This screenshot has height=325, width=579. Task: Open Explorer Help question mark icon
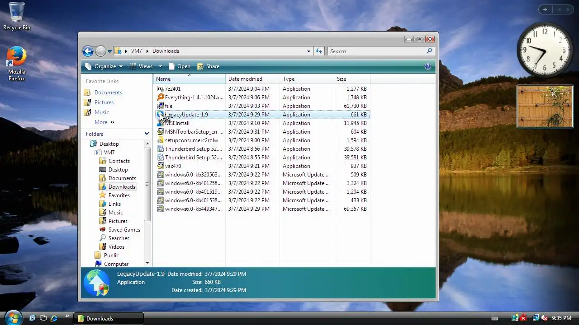click(x=428, y=66)
